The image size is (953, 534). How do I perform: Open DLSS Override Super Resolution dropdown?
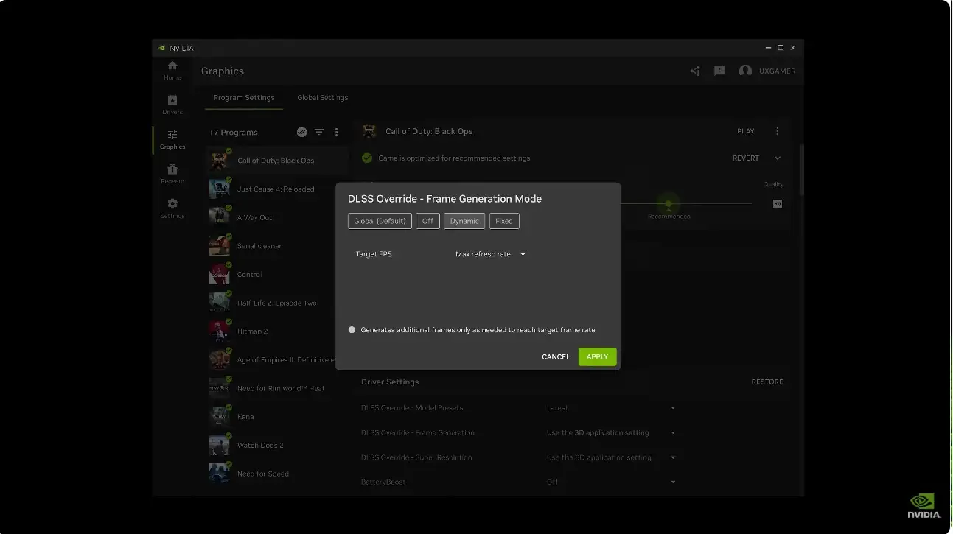(611, 457)
